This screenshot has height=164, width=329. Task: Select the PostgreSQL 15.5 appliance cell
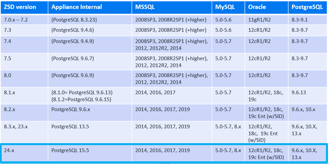pyautogui.click(x=70, y=150)
